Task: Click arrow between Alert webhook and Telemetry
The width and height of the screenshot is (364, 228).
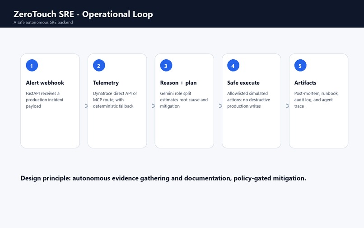Action: click(x=86, y=106)
